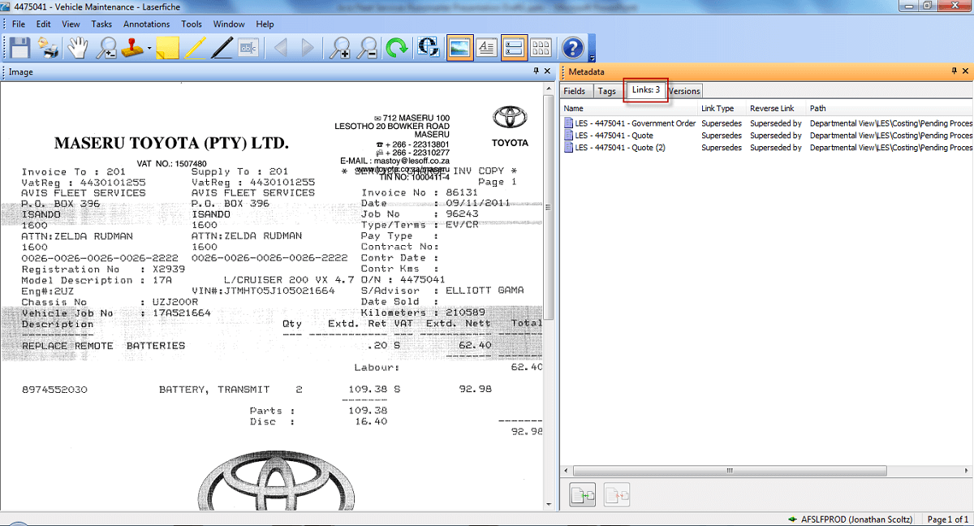Open the Tools menu

tap(192, 24)
